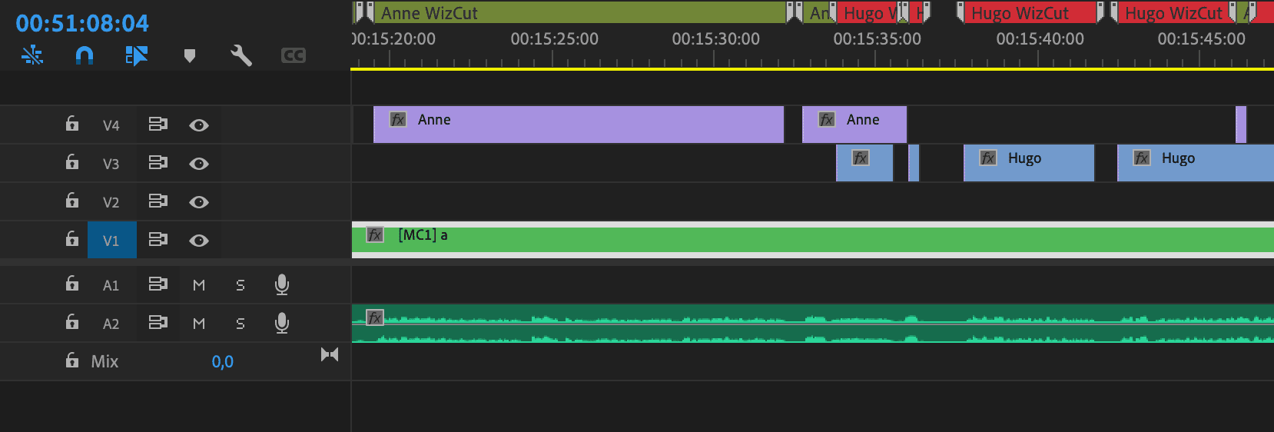This screenshot has height=432, width=1274.
Task: Select the [MC1] a multicam clip
Action: (x=813, y=239)
